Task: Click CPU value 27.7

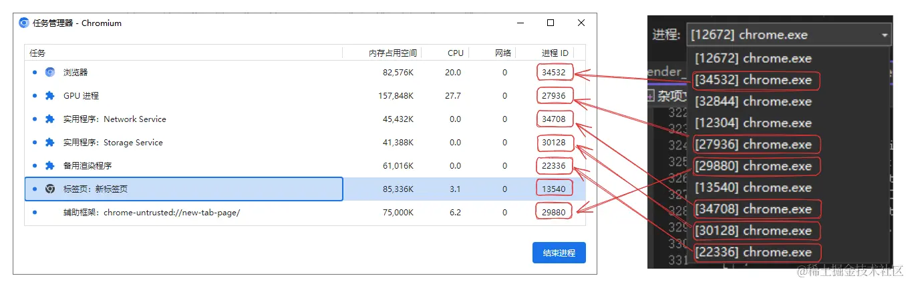Action: [x=453, y=95]
